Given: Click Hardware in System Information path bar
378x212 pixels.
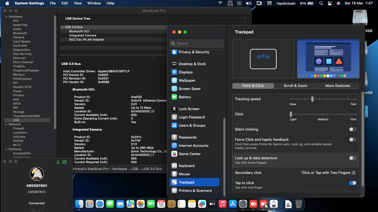Looking at the screenshot, I should pos(120,169).
